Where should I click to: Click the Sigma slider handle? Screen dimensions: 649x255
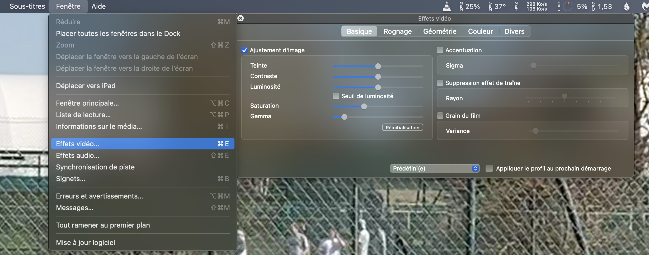[x=534, y=65]
